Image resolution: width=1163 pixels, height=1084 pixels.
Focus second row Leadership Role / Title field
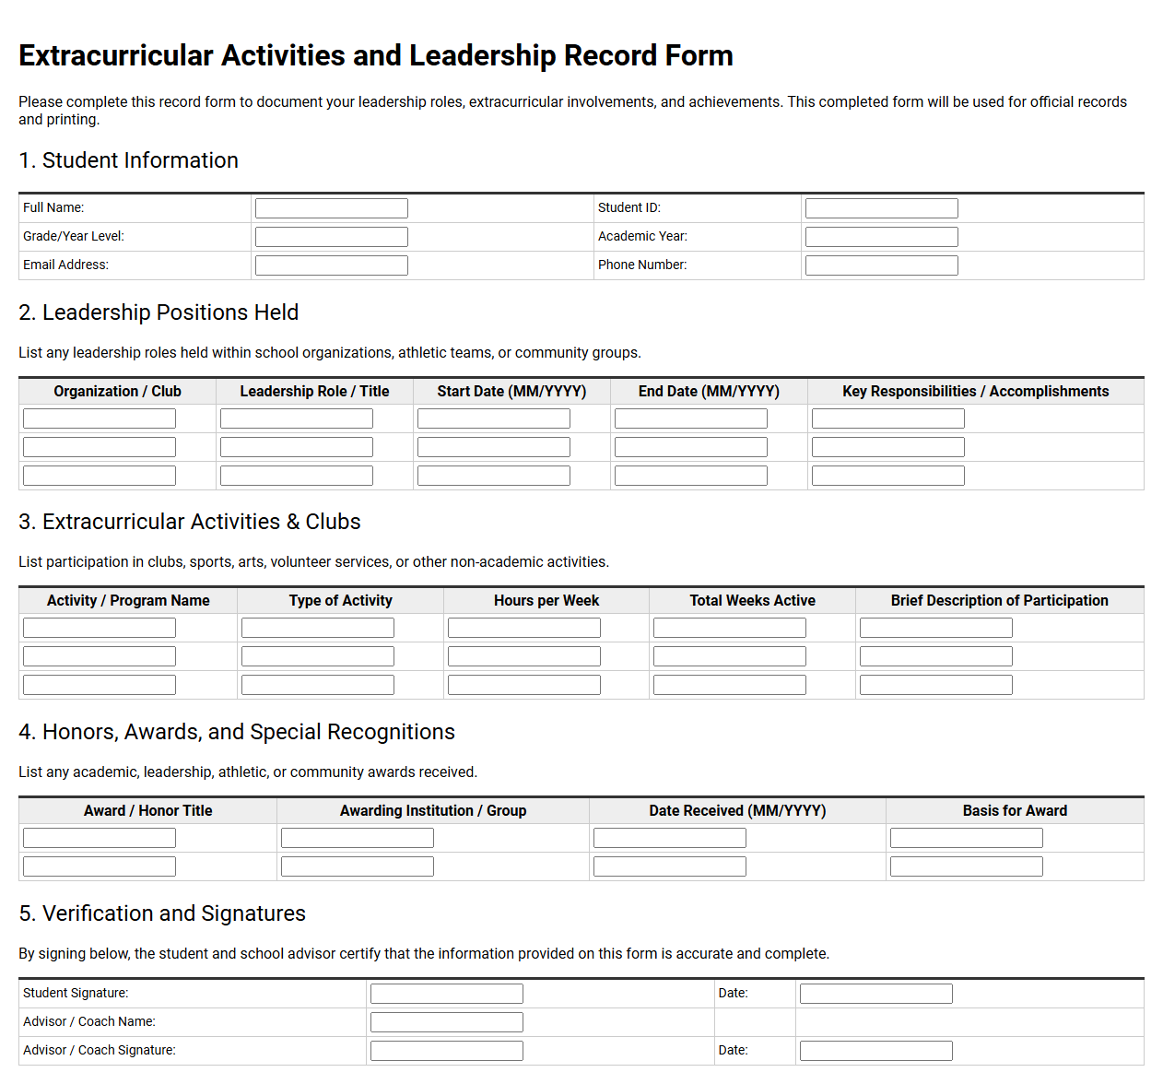click(297, 447)
